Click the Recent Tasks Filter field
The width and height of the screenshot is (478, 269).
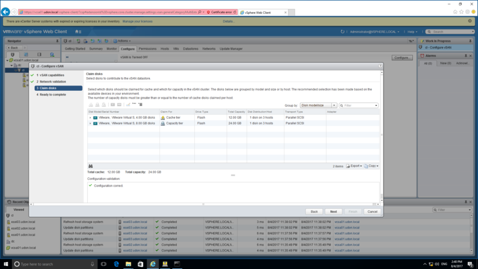coord(452,210)
